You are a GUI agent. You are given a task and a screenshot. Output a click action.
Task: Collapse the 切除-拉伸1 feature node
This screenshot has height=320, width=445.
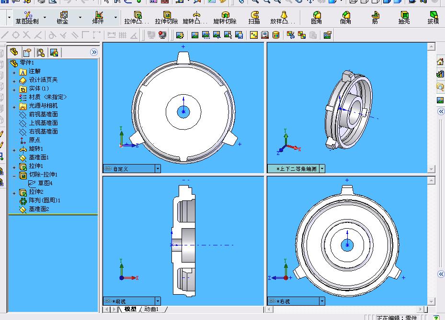click(14, 176)
